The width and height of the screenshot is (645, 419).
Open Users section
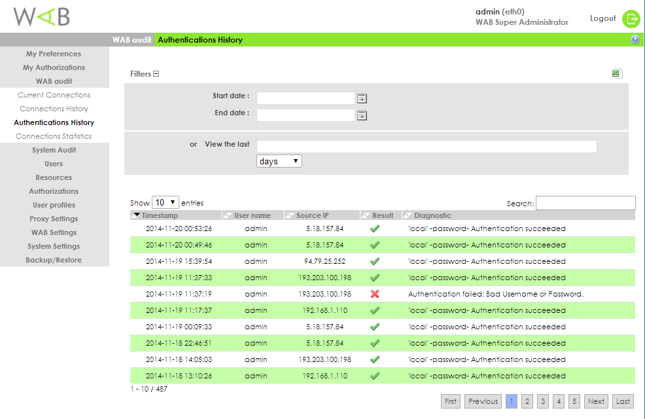click(54, 164)
